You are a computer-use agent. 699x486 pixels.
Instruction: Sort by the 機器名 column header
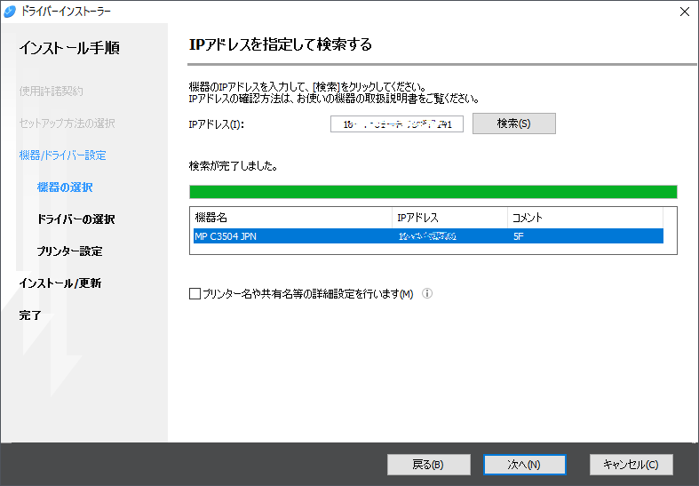[290, 218]
